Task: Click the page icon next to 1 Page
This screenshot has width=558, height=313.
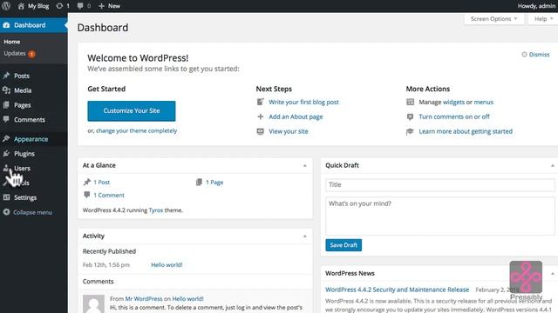Action: [199, 182]
